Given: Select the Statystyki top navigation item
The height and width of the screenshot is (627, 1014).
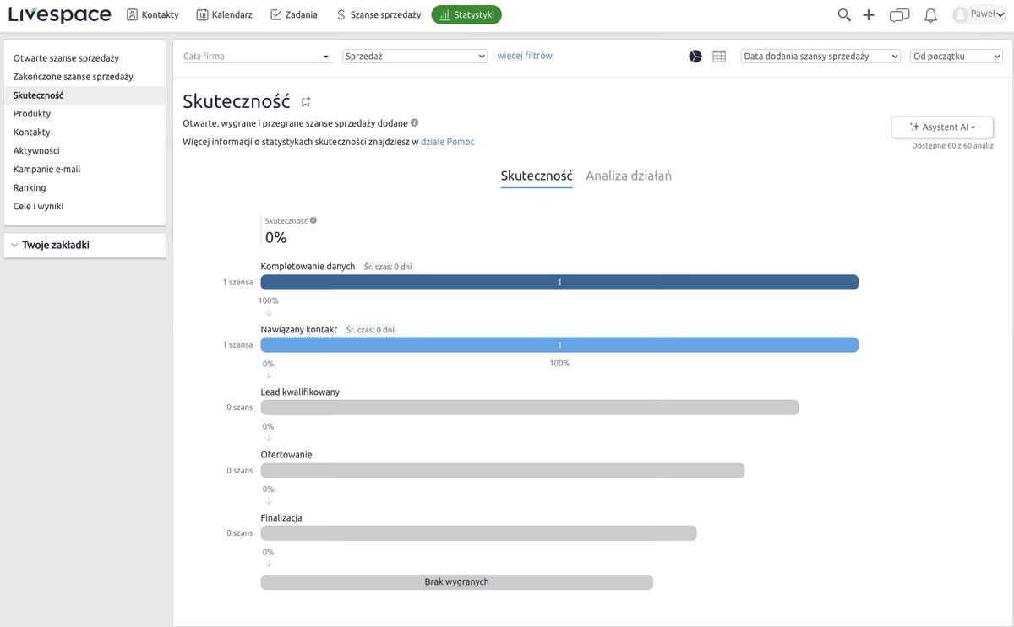Looking at the screenshot, I should pyautogui.click(x=466, y=14).
